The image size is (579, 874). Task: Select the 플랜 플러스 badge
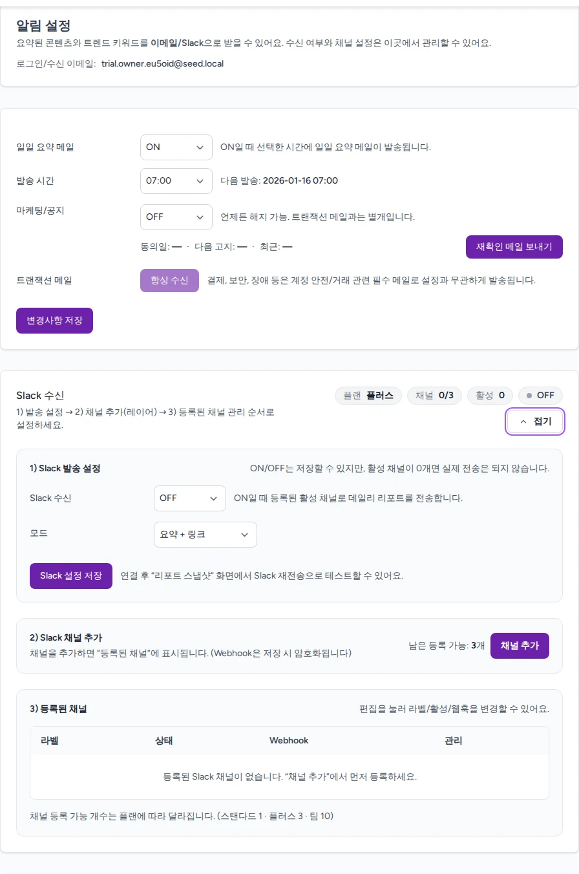coord(368,395)
